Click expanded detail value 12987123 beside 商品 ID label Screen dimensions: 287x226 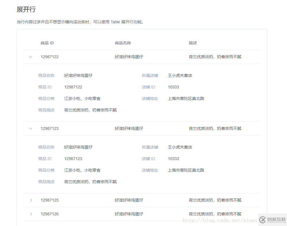pyautogui.click(x=73, y=159)
